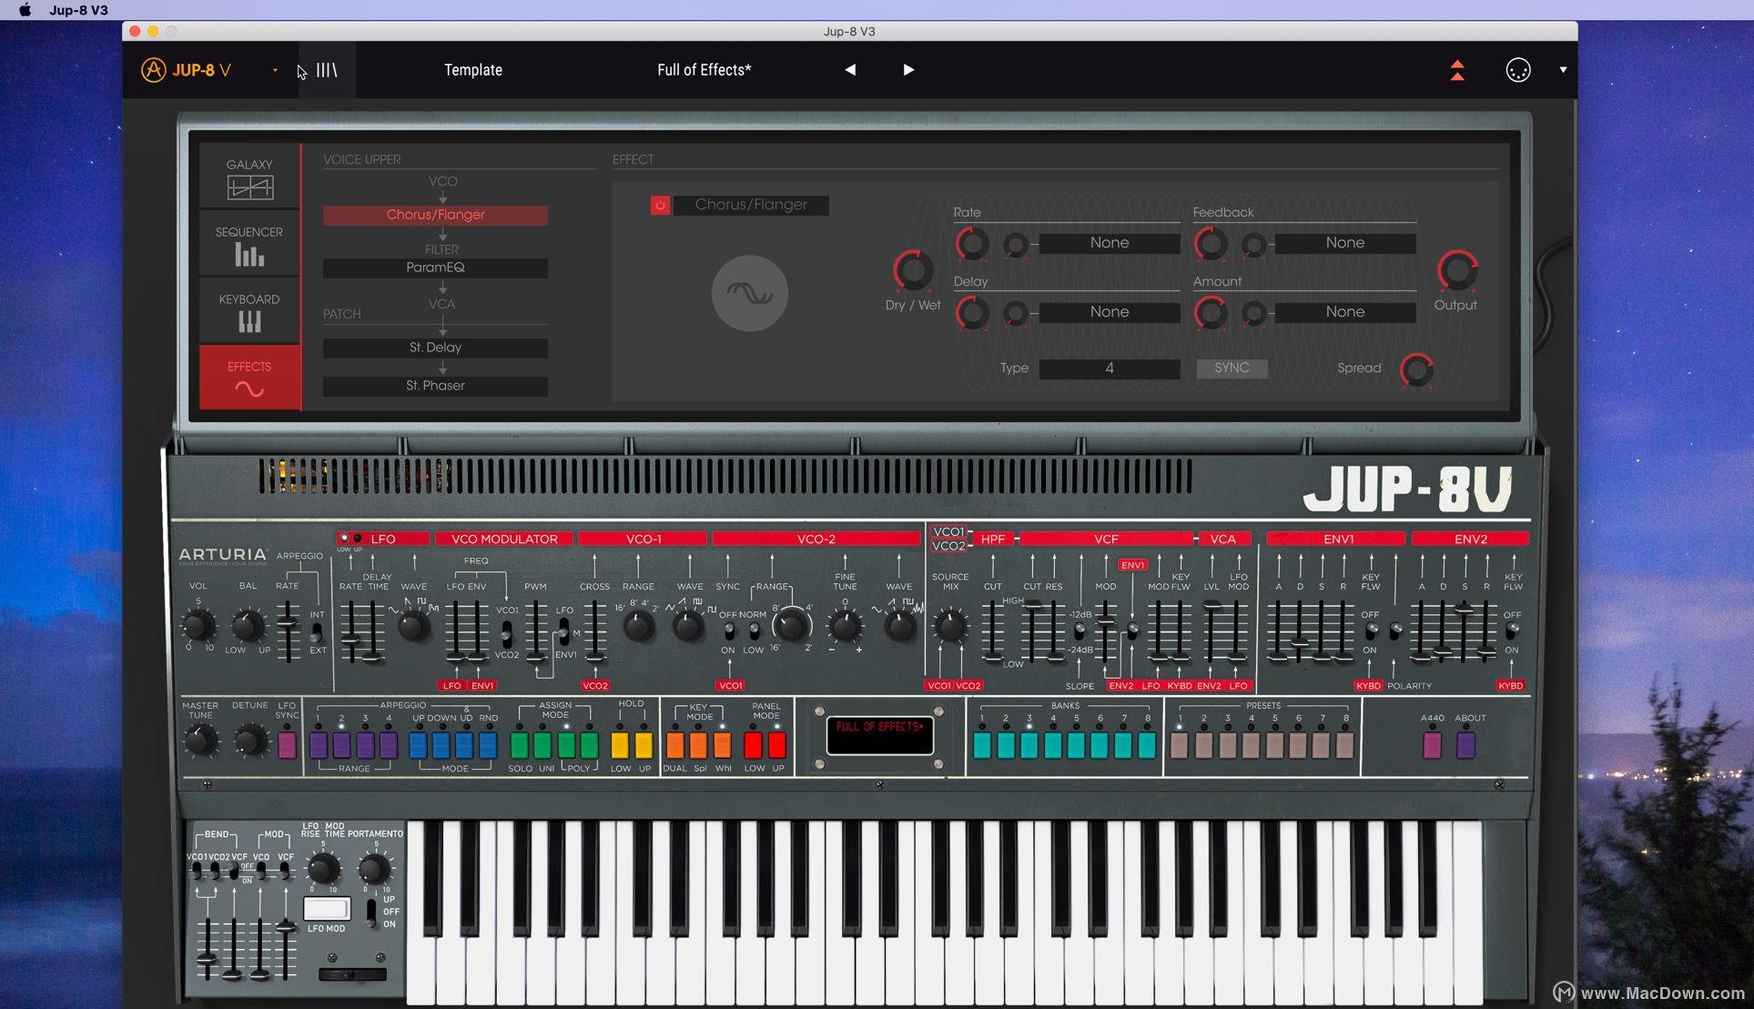This screenshot has height=1009, width=1754.
Task: Select arpeggio range 1 purple button
Action: pos(319,746)
